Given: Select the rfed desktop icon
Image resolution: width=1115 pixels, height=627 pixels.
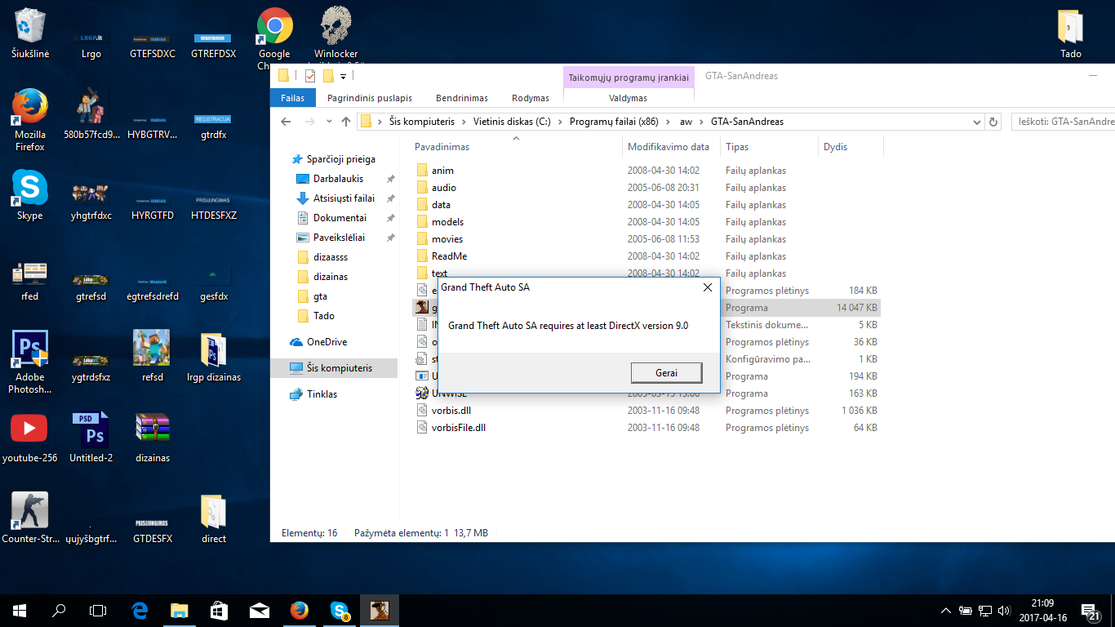Looking at the screenshot, I should [x=30, y=280].
